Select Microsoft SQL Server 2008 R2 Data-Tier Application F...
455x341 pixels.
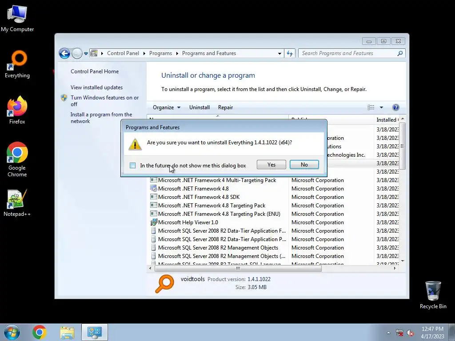(222, 231)
